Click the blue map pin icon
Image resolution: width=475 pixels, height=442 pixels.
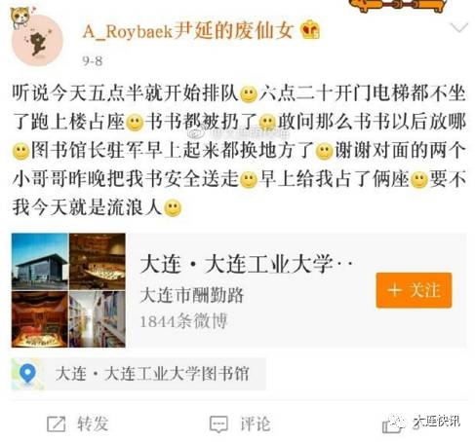[x=27, y=373]
